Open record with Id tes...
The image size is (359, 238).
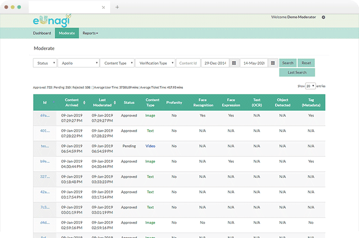[x=45, y=146]
